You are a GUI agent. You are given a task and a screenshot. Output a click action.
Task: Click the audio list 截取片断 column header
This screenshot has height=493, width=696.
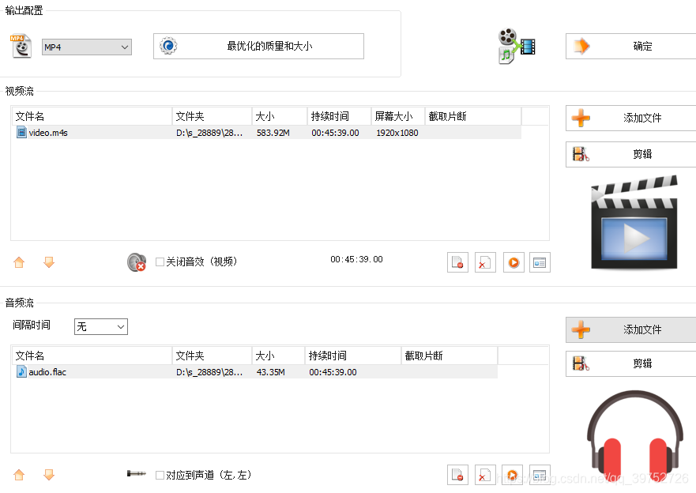click(450, 356)
